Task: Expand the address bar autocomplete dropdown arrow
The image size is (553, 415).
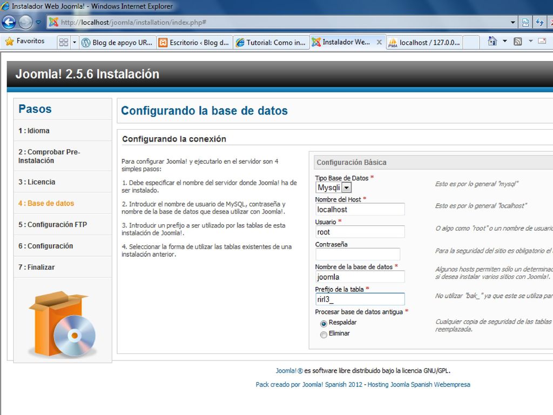Action: (513, 22)
